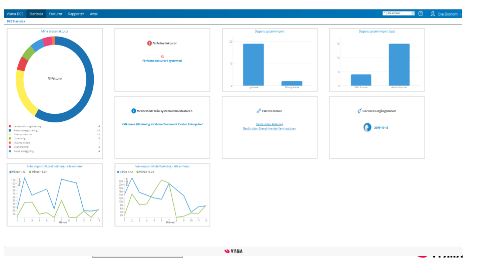
Task: Toggle Månad 13-24 series in def.bokning chart
Action: coord(145,172)
